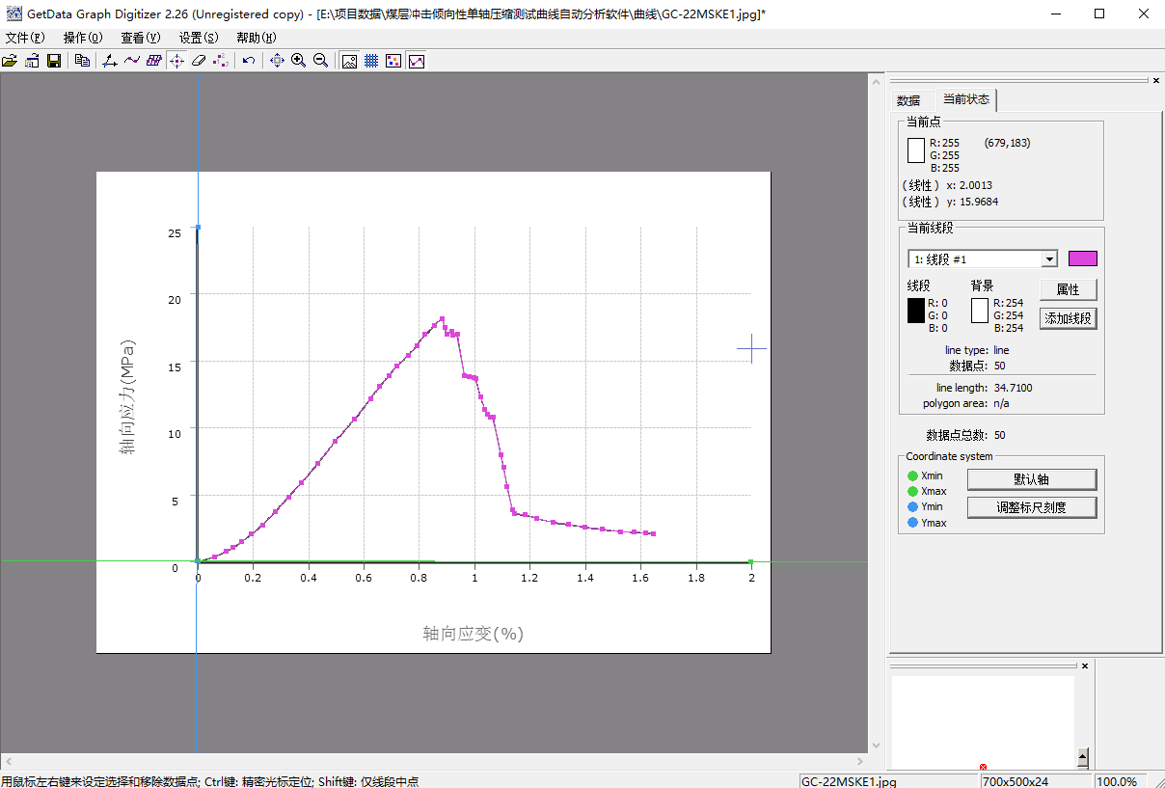Click the white 背景 color swatch
This screenshot has height=788, width=1165.
click(x=979, y=311)
